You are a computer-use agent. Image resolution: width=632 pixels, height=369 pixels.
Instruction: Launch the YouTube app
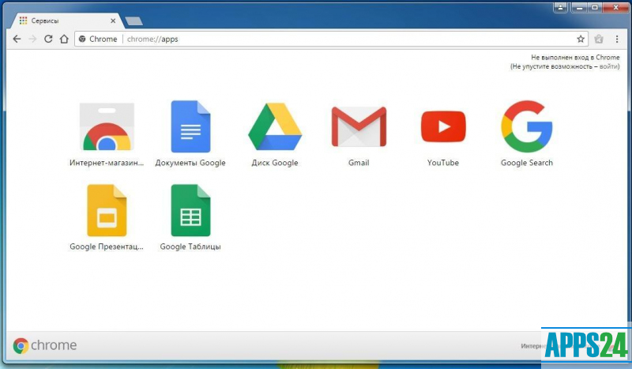point(443,127)
